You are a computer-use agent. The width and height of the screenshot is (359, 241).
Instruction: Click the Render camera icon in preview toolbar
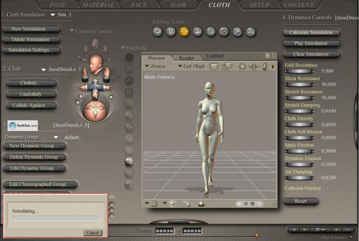[x=214, y=67]
